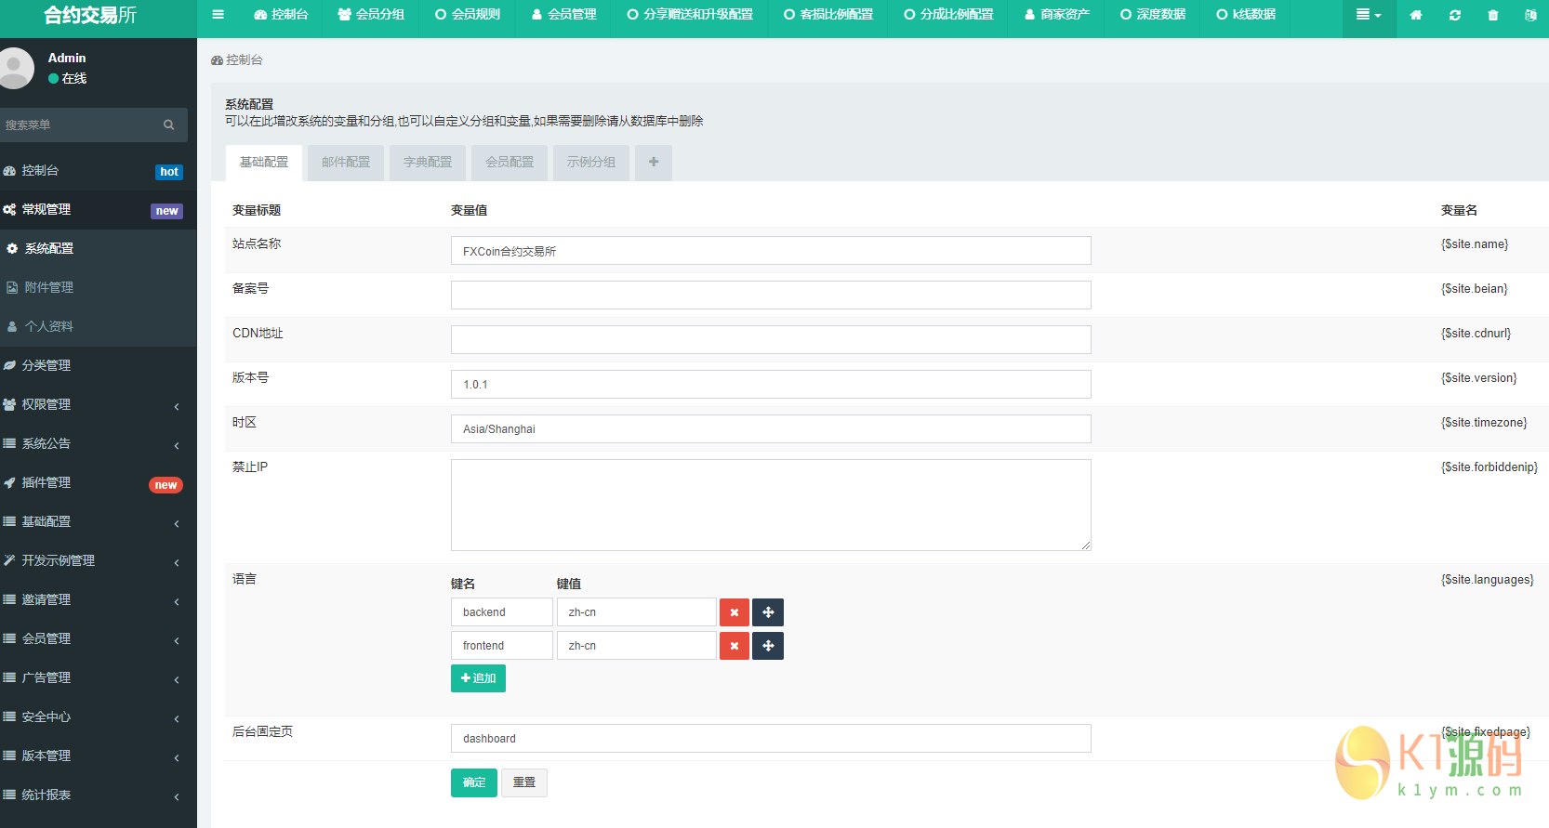Click the magnifier icon in the menu search
1549x828 pixels.
tap(169, 125)
